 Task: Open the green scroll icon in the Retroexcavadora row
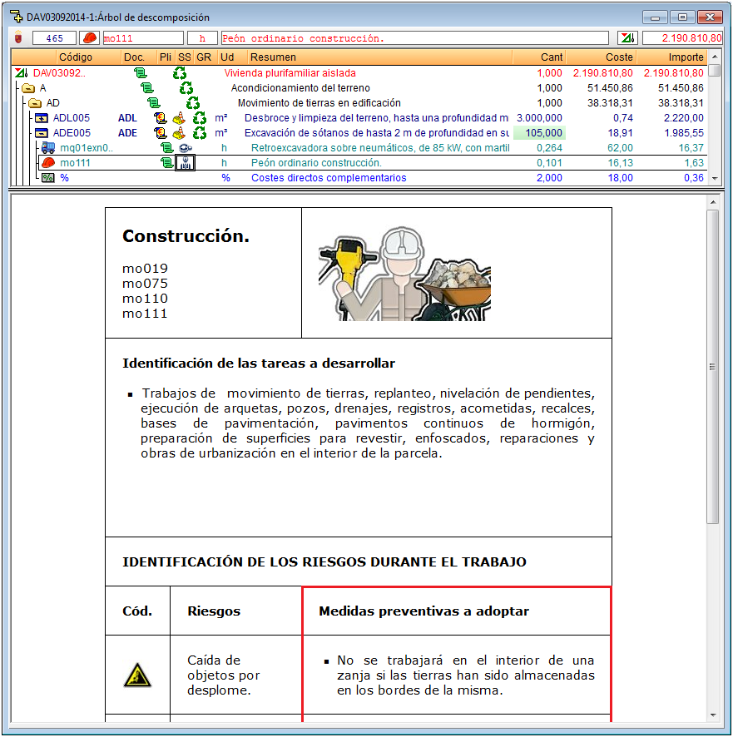pyautogui.click(x=167, y=148)
